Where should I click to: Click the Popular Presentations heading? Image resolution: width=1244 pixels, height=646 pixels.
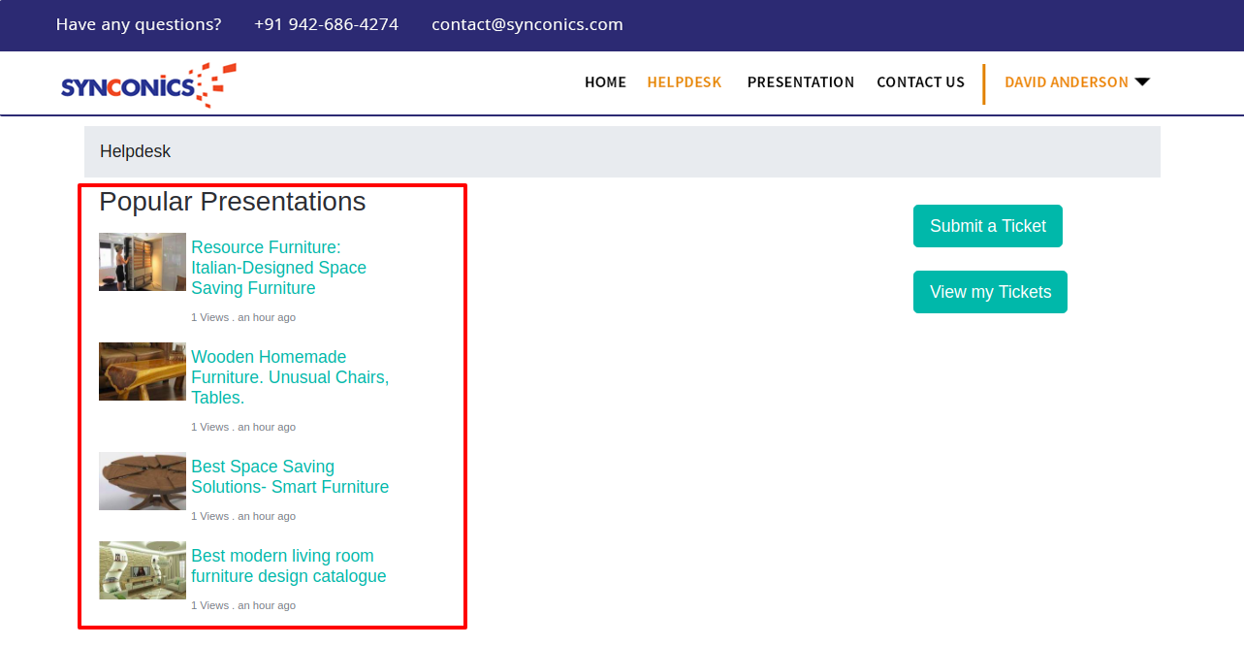tap(233, 202)
